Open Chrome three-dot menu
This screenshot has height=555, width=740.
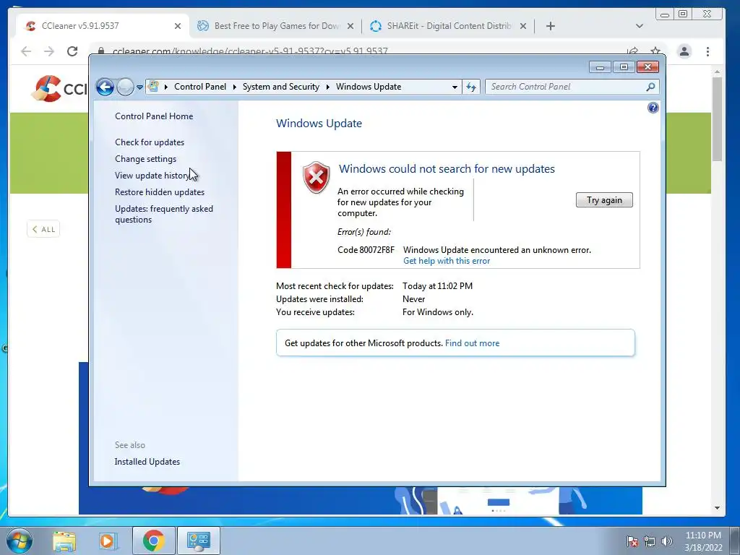pyautogui.click(x=707, y=51)
